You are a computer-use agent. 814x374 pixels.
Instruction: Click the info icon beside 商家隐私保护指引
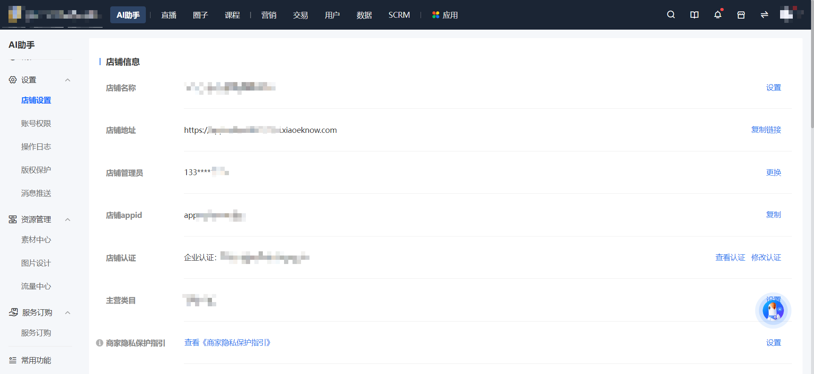click(100, 343)
